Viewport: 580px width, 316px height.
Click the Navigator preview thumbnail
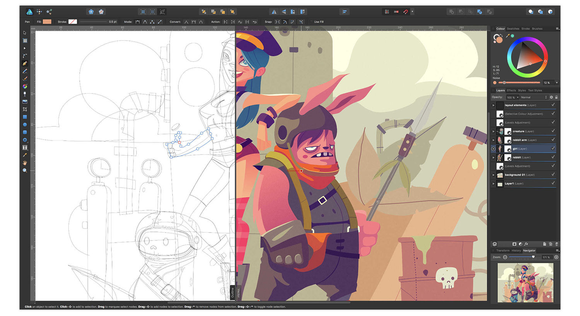(x=525, y=282)
